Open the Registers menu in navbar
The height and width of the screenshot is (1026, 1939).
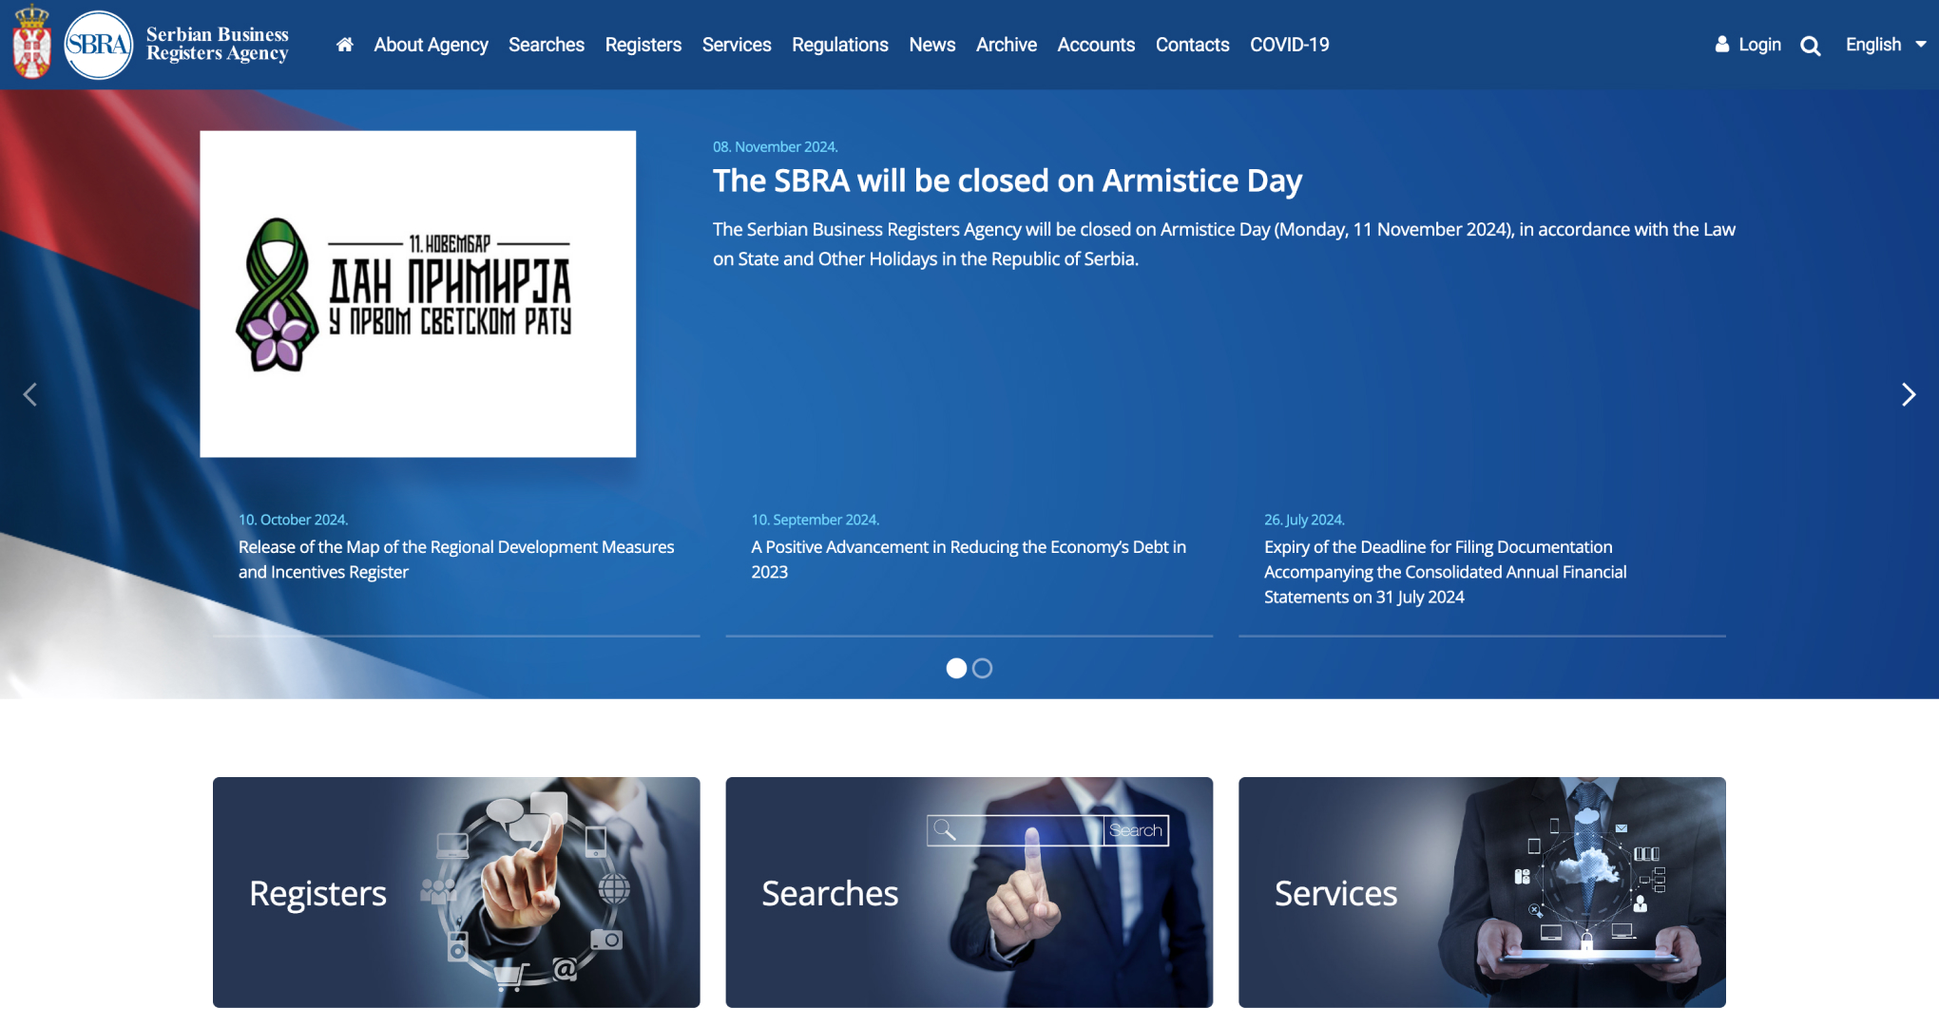(x=643, y=45)
